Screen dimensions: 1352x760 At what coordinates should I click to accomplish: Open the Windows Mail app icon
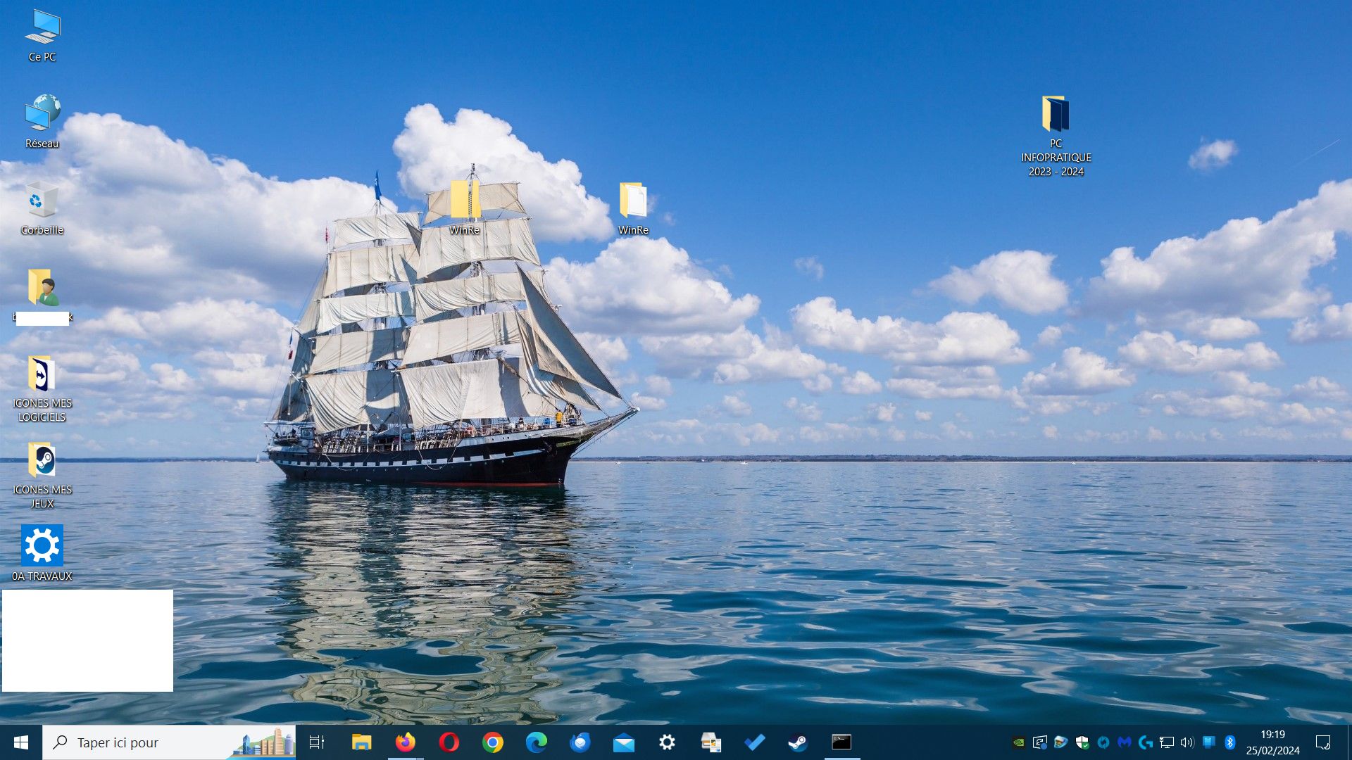tap(624, 742)
